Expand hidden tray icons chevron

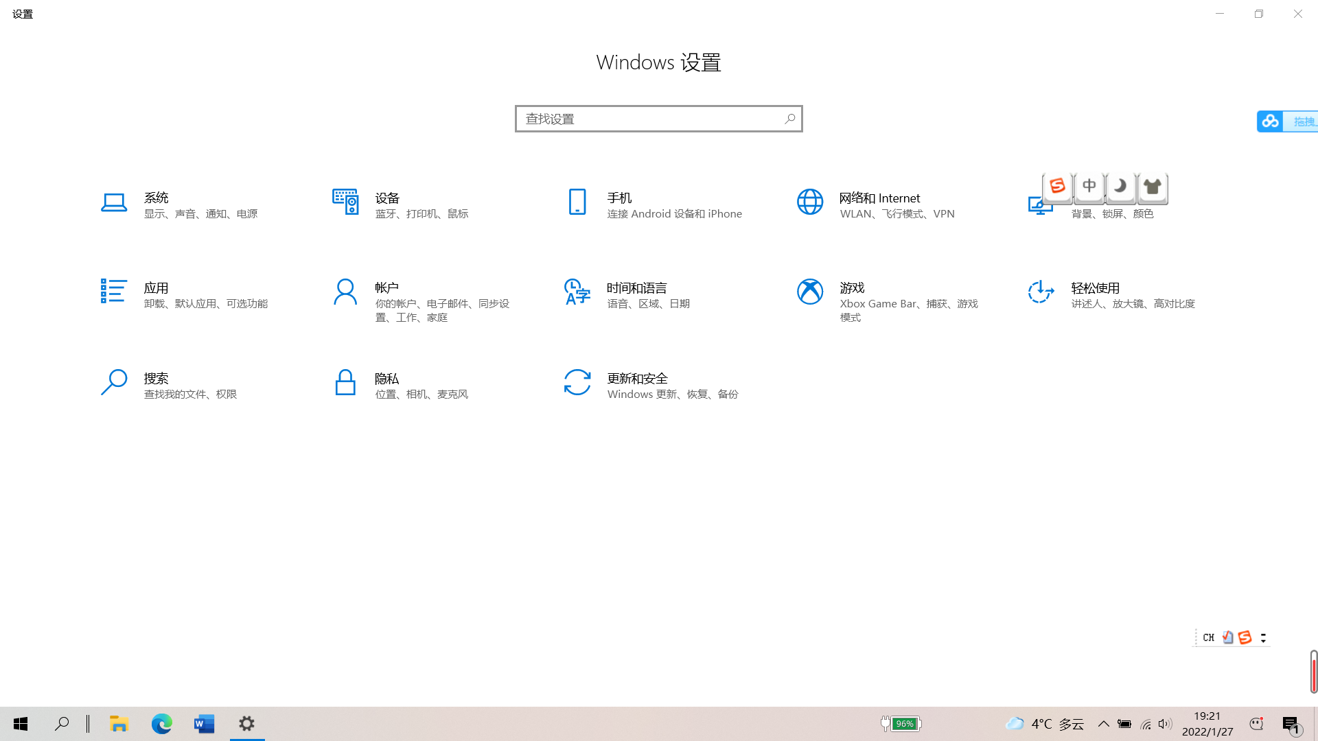click(1103, 724)
